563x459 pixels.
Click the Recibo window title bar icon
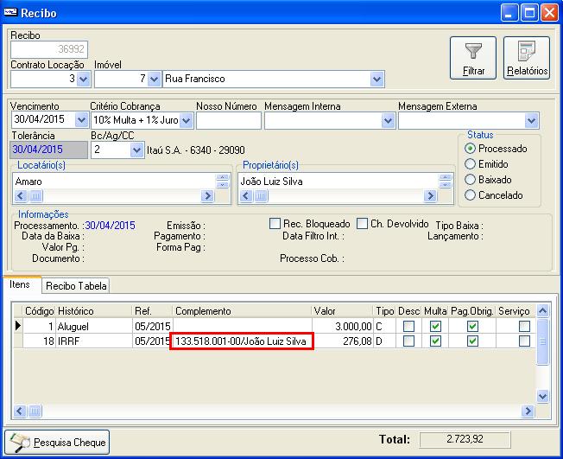(10, 11)
